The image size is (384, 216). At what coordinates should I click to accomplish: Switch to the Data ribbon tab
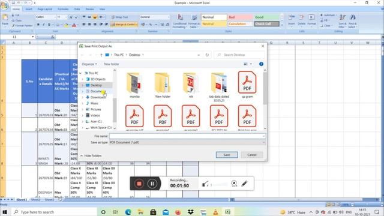(77, 9)
